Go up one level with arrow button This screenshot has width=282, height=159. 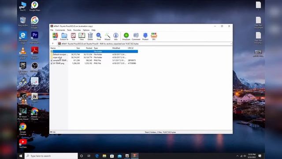tap(53, 44)
